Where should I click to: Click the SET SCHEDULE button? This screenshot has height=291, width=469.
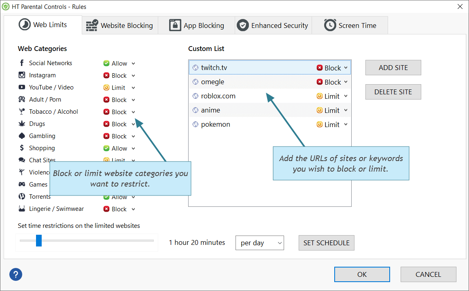click(x=326, y=243)
